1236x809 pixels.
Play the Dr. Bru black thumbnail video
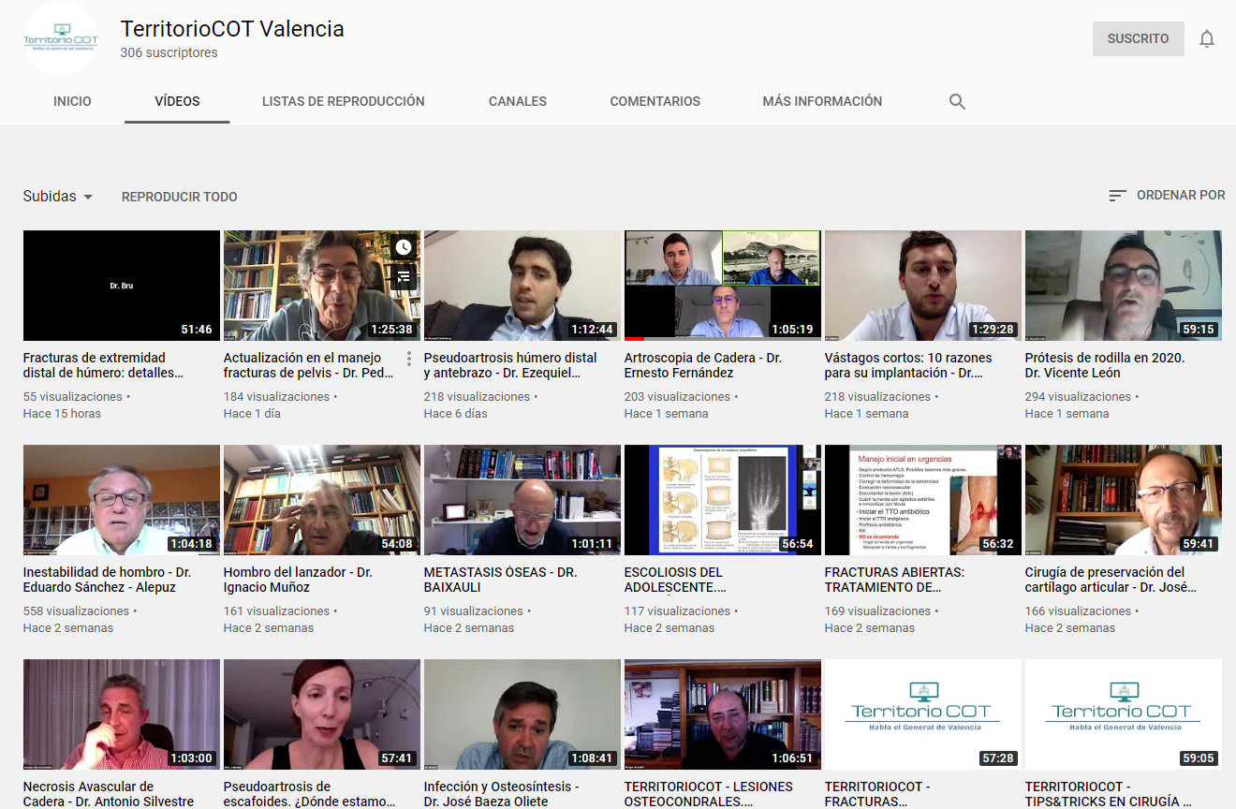coord(122,286)
